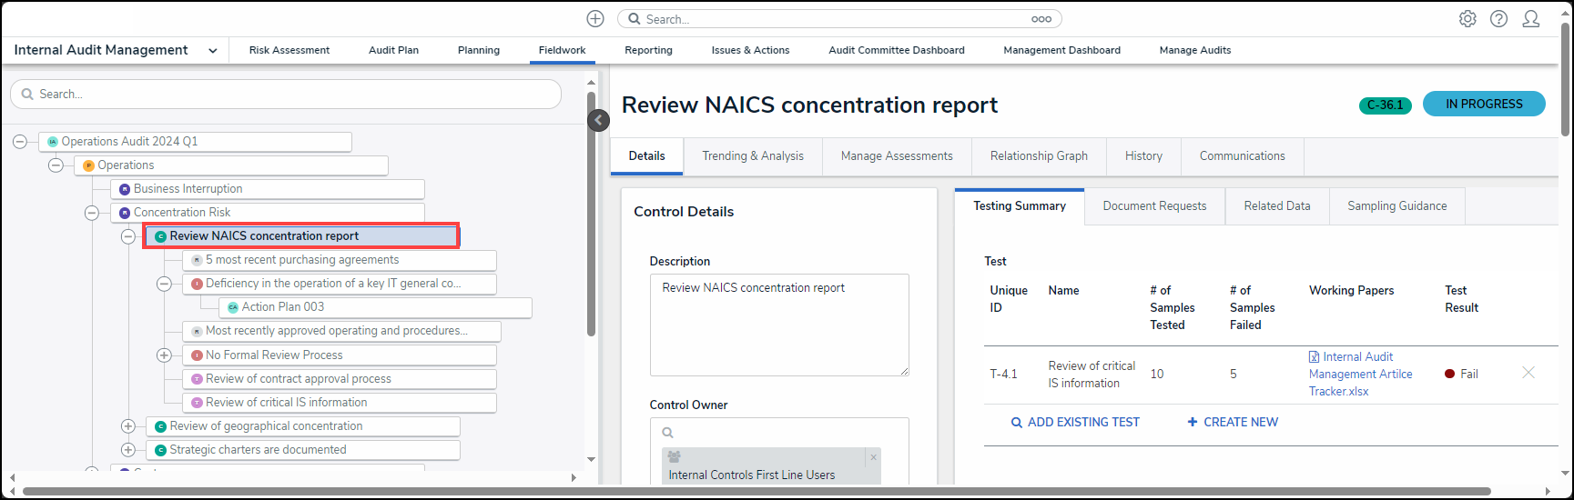Remove test T-4.1 with the X icon
Screen dimensions: 1574x500
[1528, 373]
